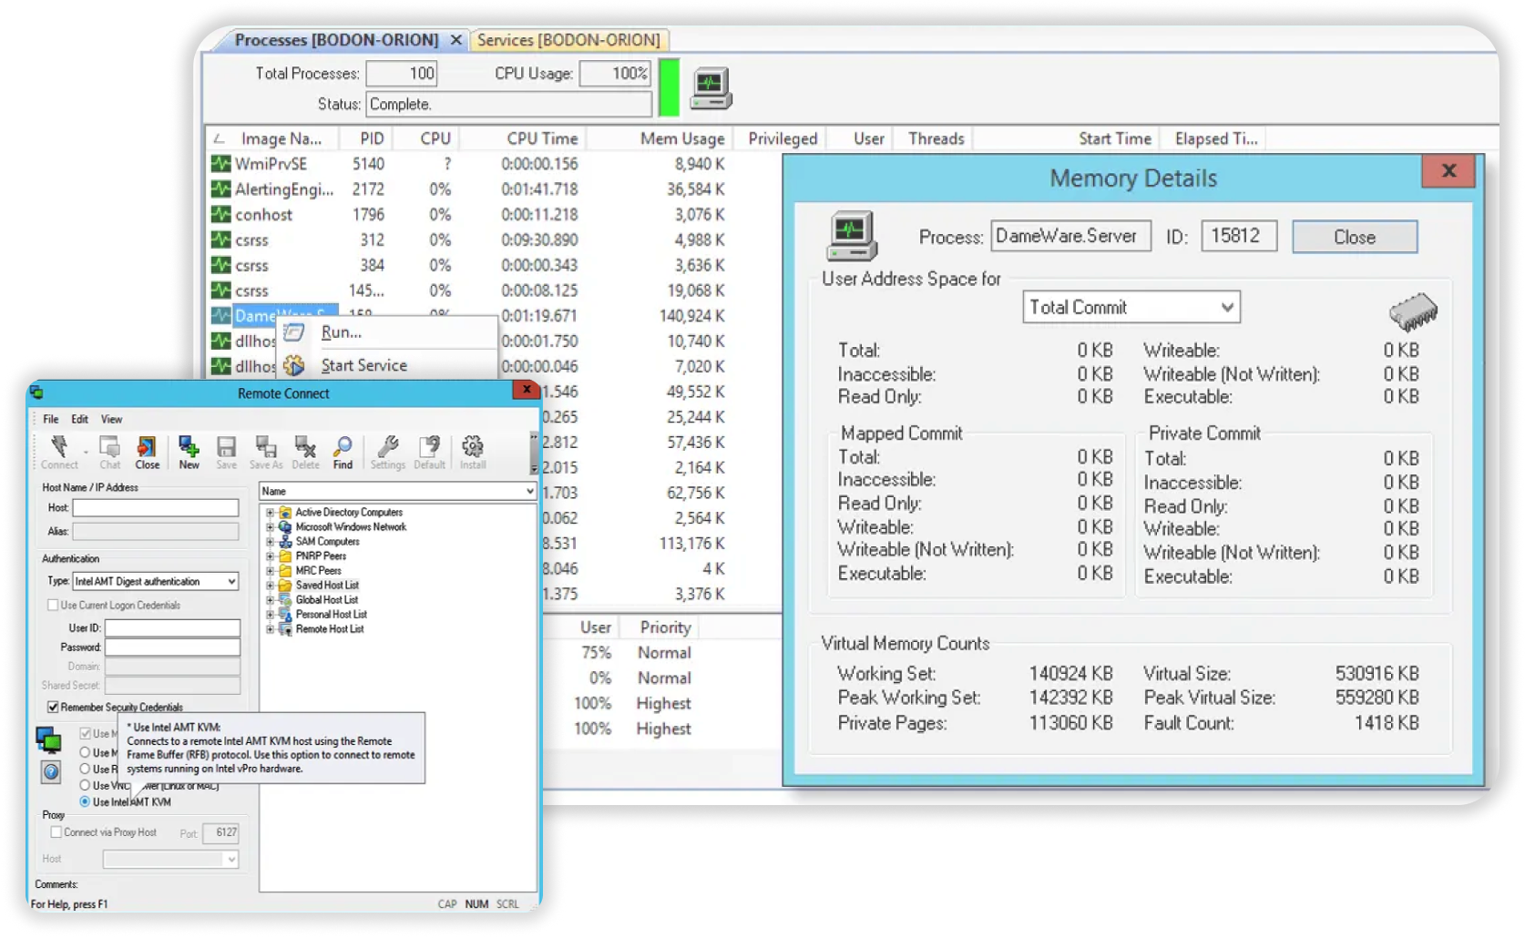Click the Connect lightning icon in Remote Connect

(59, 446)
